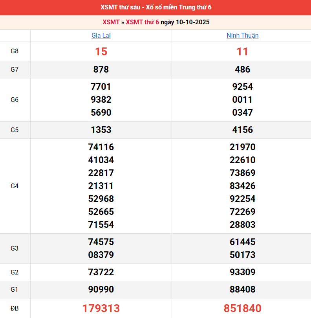
Task: Select the G8 row label
Action: coord(15,51)
